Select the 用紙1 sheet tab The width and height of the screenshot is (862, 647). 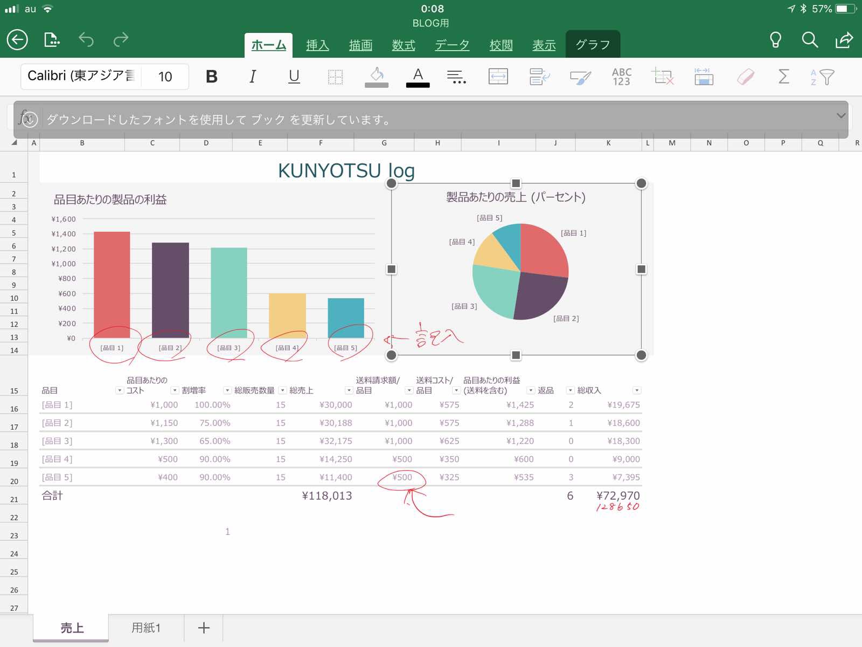pyautogui.click(x=146, y=628)
